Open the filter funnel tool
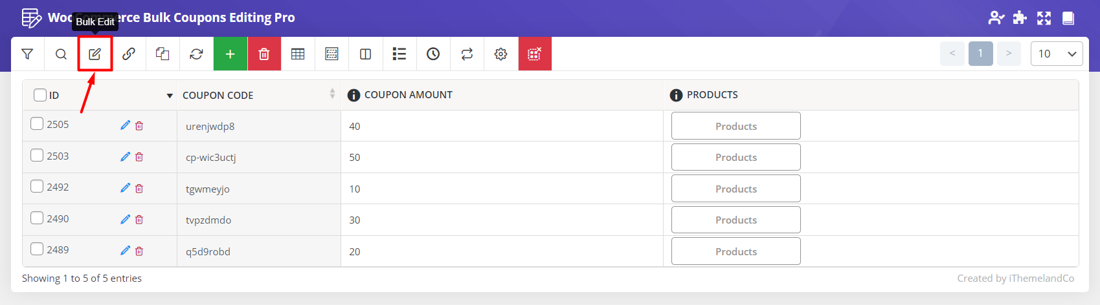Viewport: 1100px width, 305px height. click(27, 54)
